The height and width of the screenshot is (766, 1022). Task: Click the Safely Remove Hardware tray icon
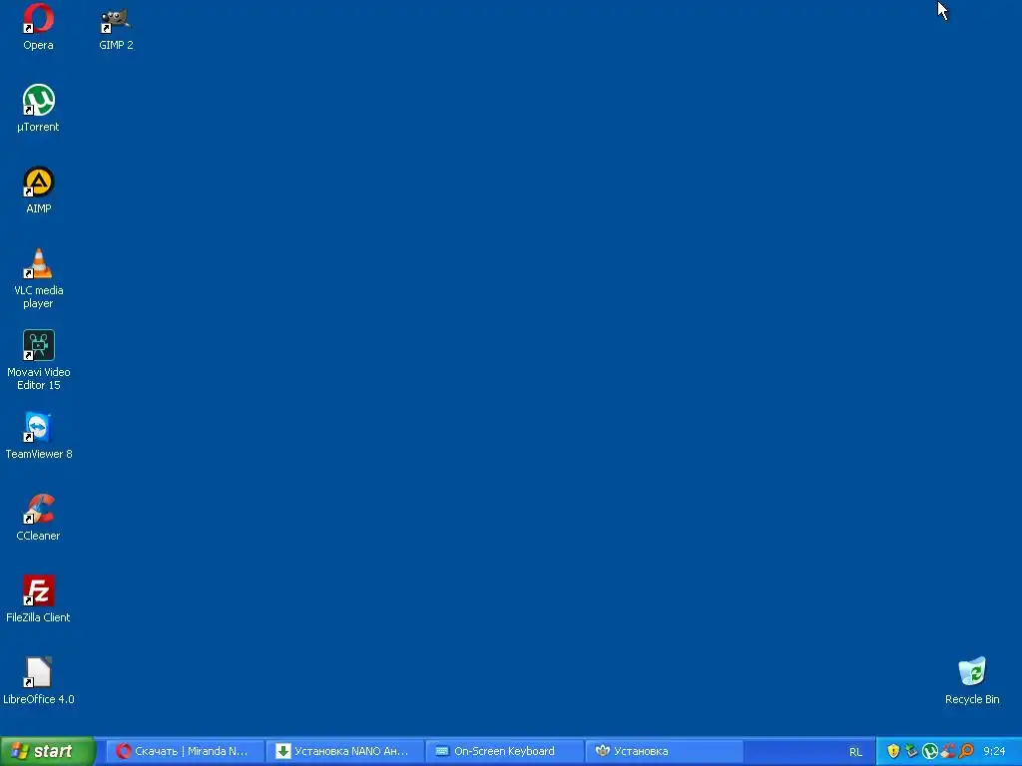click(911, 751)
